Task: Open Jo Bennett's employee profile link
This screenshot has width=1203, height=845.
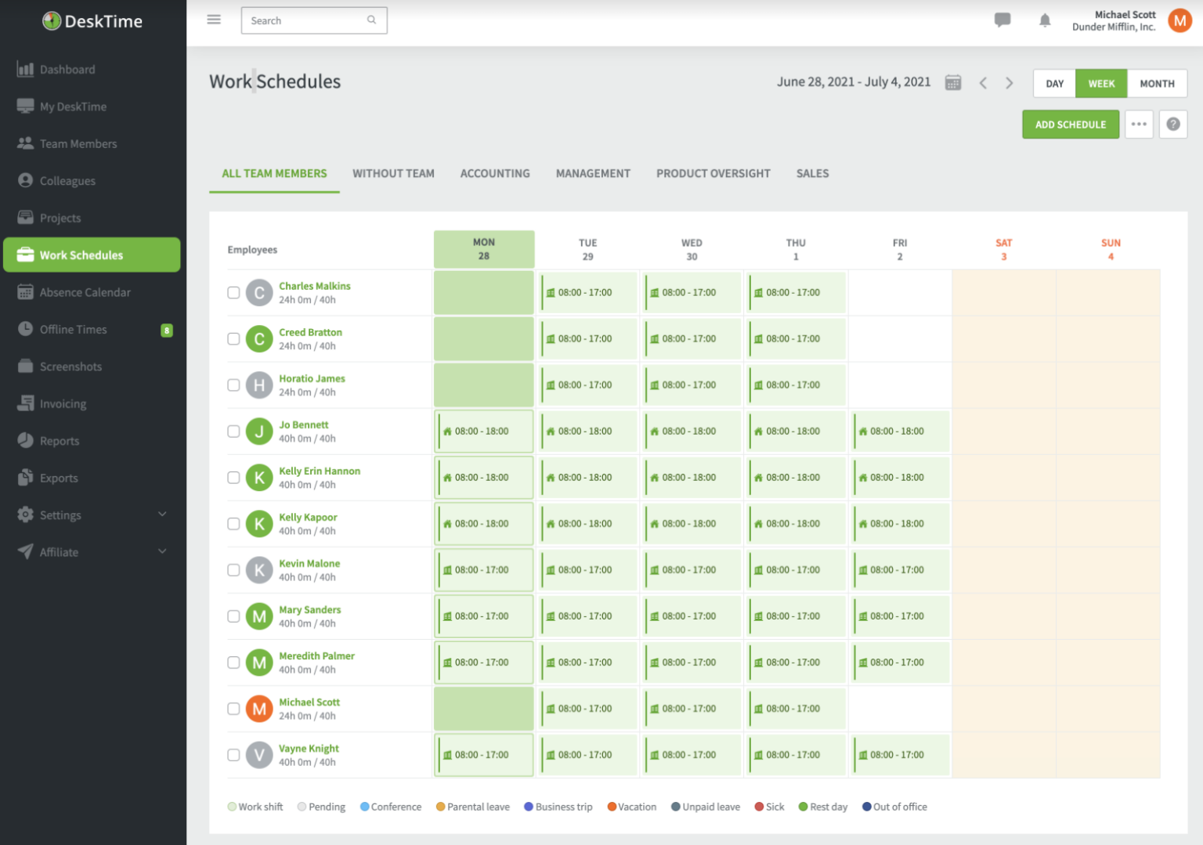Action: click(303, 424)
